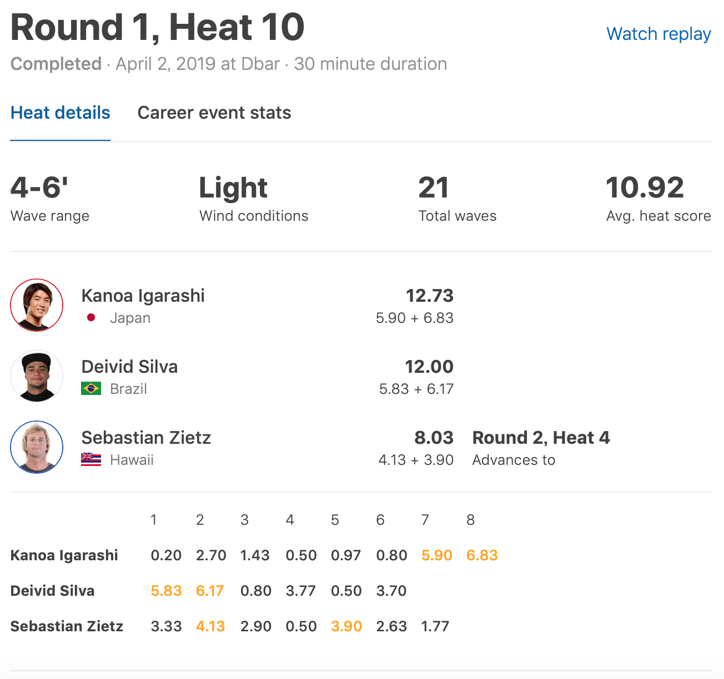724x679 pixels.
Task: Open the Career event stats tab
Action: pos(214,113)
